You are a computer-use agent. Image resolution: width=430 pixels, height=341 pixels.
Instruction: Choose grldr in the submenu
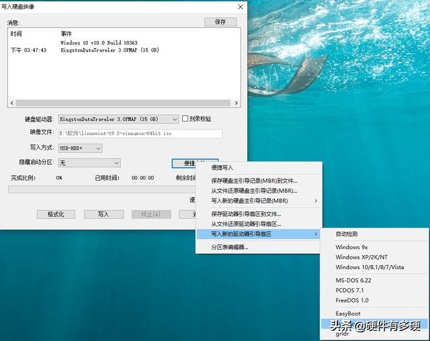point(374,334)
